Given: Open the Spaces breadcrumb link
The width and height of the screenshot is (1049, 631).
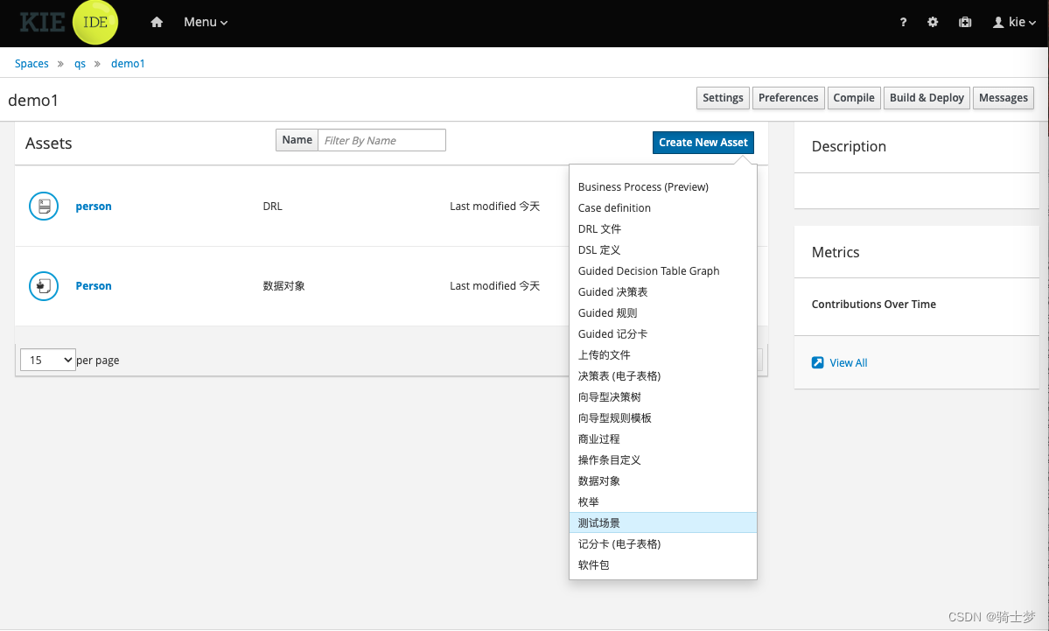Looking at the screenshot, I should [x=31, y=64].
